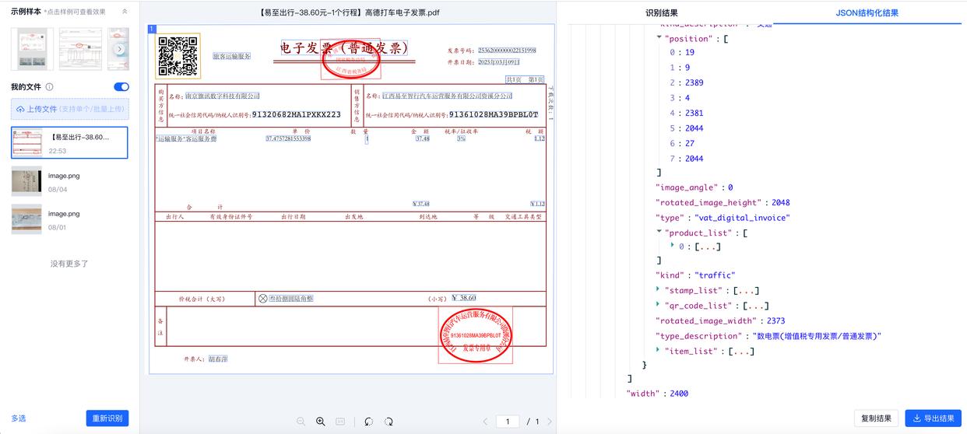Click "width" : 2400 line
The width and height of the screenshot is (967, 434).
point(657,394)
